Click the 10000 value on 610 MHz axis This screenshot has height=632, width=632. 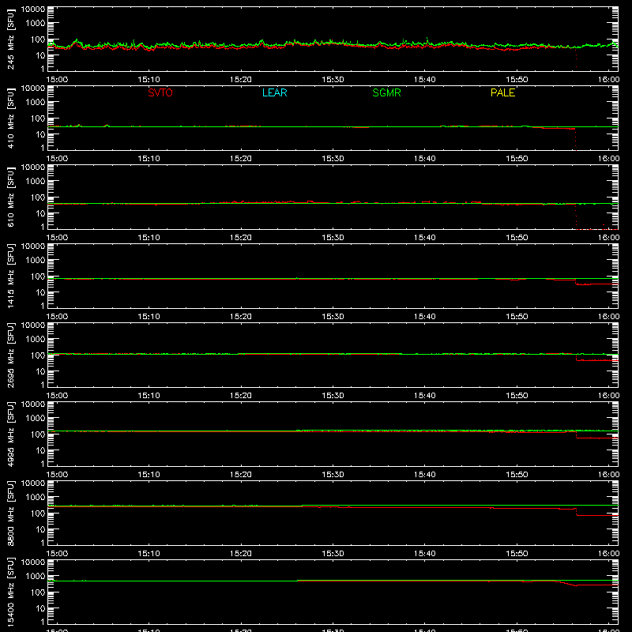point(33,167)
